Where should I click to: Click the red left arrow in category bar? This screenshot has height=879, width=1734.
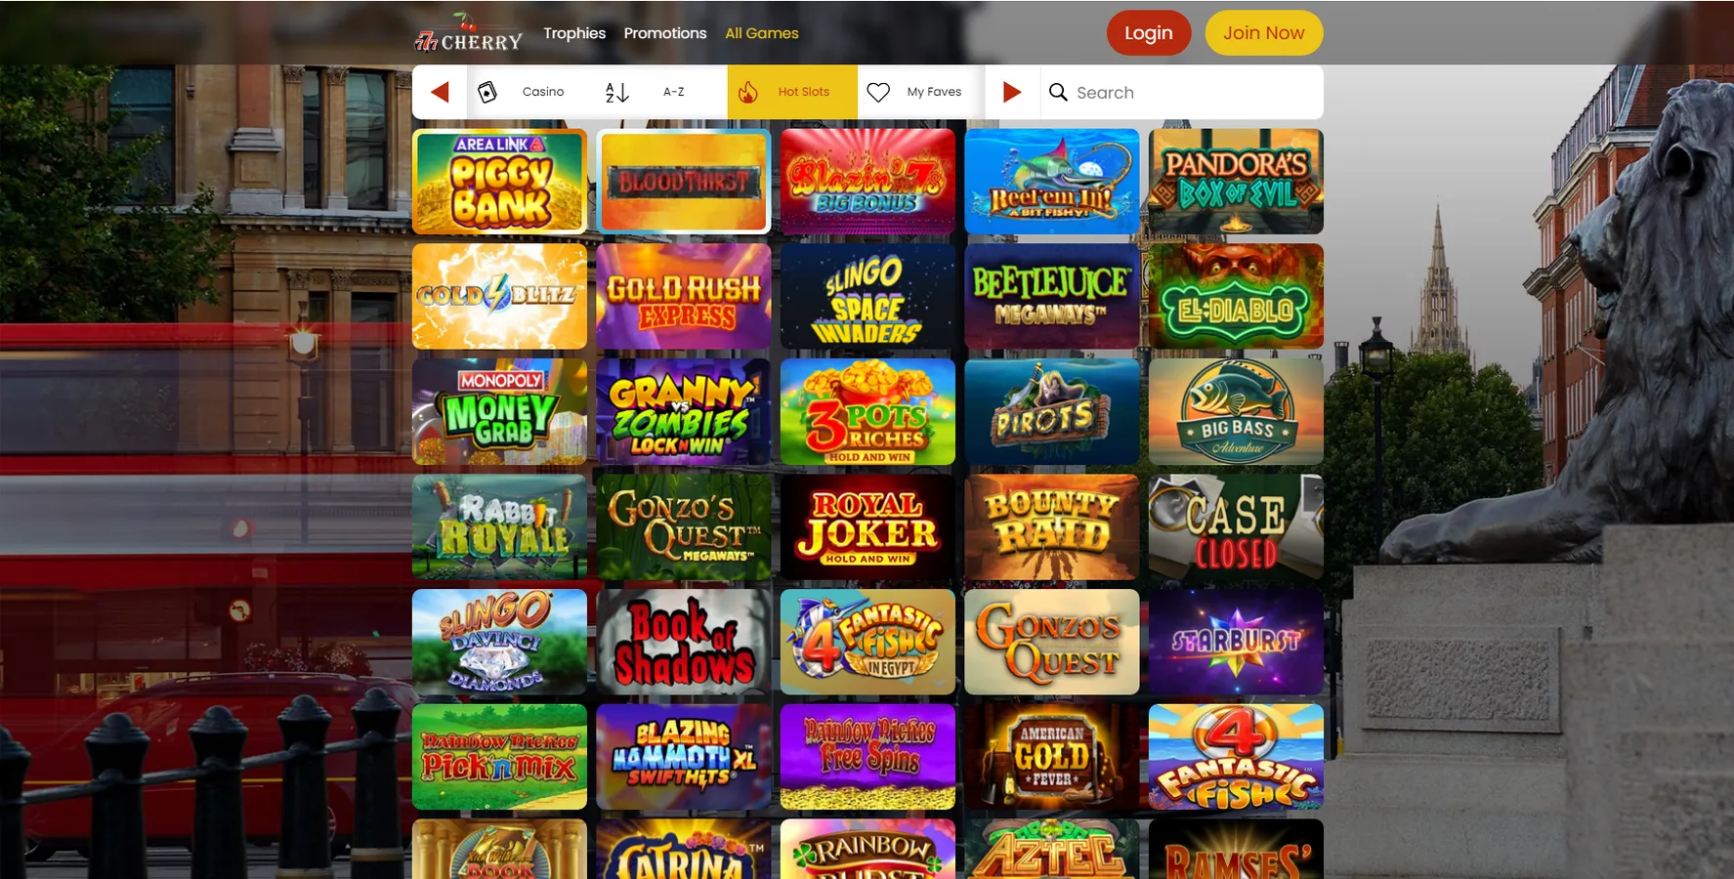[440, 92]
